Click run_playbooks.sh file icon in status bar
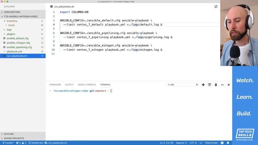This screenshot has height=145, width=258. pos(46,143)
